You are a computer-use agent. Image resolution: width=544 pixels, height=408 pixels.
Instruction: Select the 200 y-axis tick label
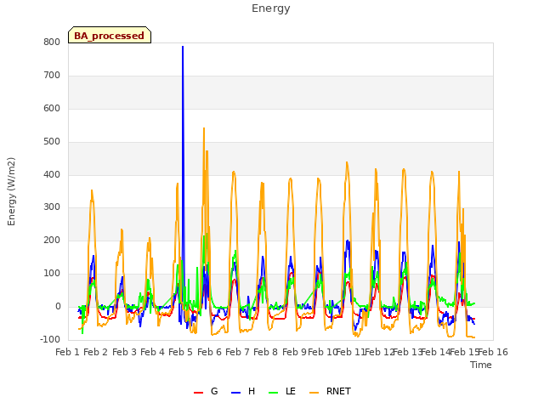click(52, 241)
